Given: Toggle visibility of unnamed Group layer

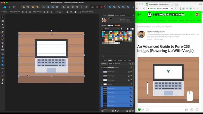Looking at the screenshot, I should pos(131,84).
